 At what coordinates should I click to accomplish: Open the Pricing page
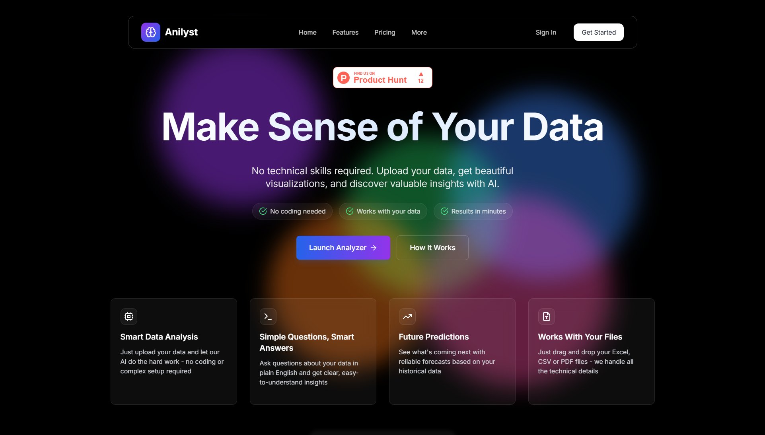[384, 32]
